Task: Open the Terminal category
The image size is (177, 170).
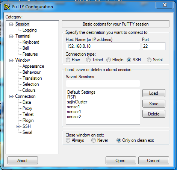Action: (x=23, y=36)
